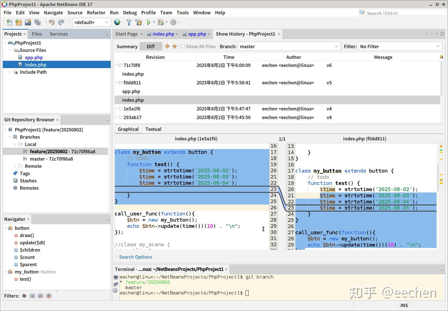The height and width of the screenshot is (311, 448).
Task: Open the Branch master dropdown
Action: click(289, 47)
